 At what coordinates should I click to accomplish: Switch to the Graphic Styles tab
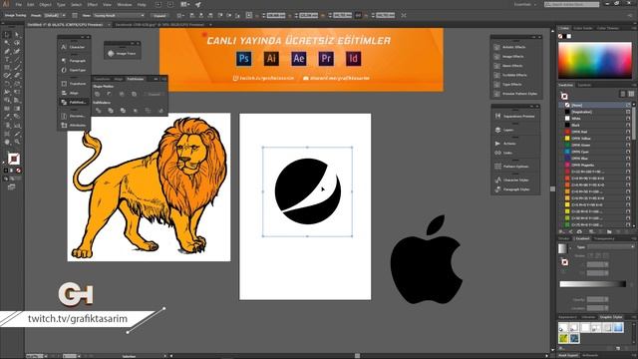point(611,317)
